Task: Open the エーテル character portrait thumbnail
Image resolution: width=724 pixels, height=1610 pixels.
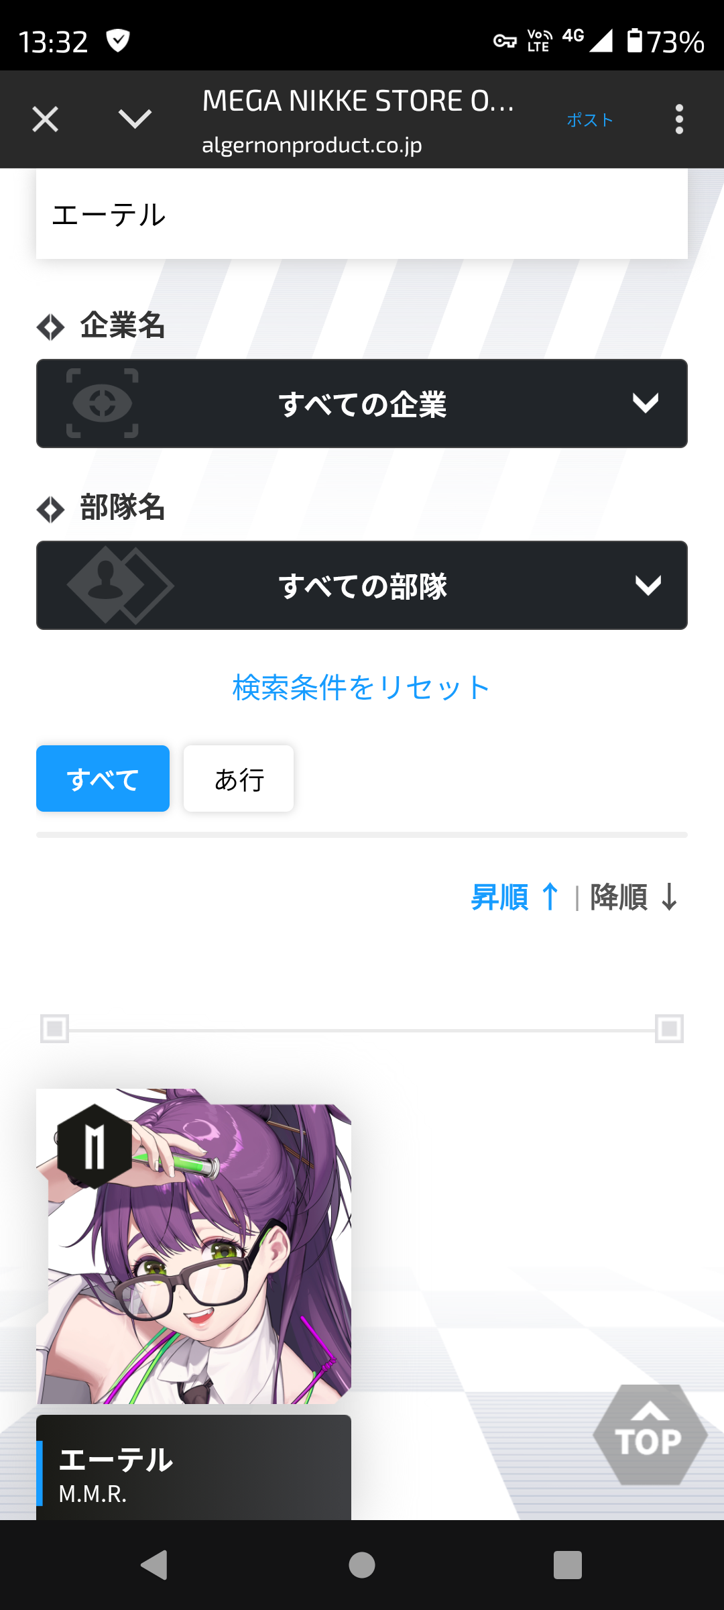Action: (194, 1246)
